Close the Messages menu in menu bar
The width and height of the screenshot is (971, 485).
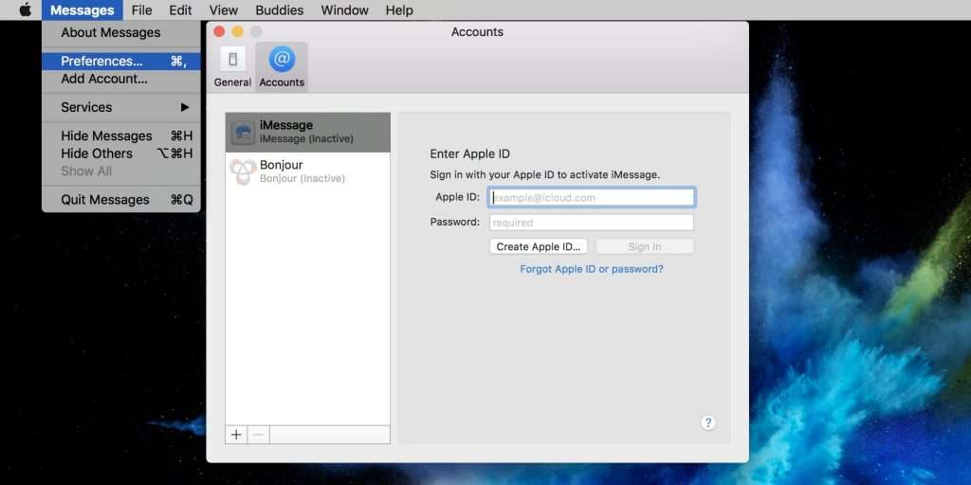(82, 9)
